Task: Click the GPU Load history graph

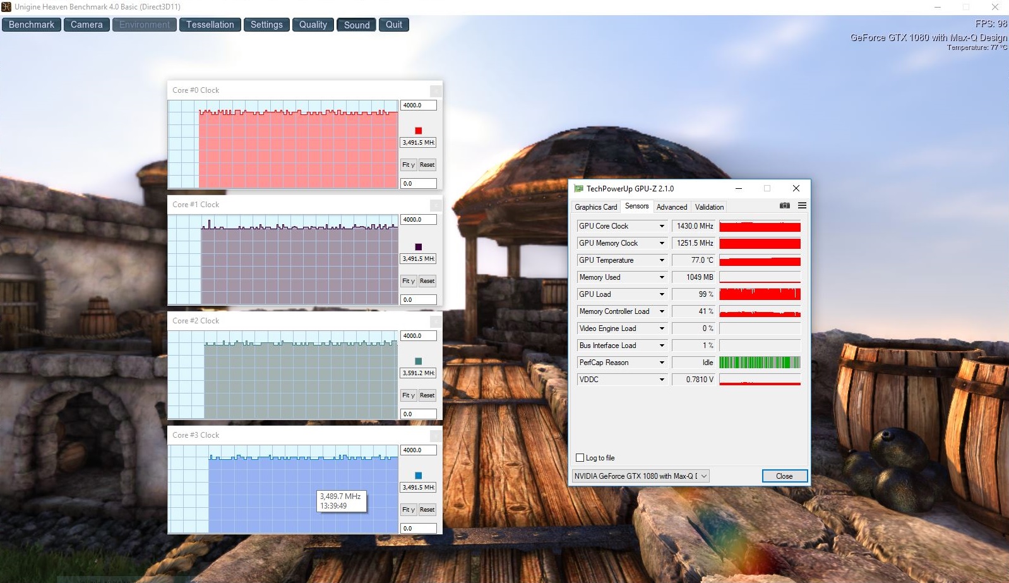Action: tap(760, 294)
